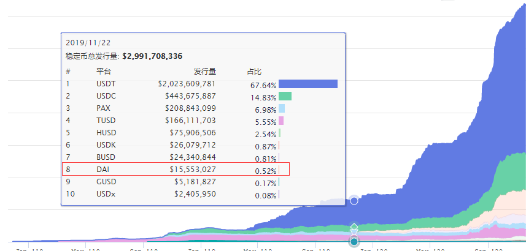Select the GUSD platform name
Viewport: 526px width, 251px height.
point(106,182)
